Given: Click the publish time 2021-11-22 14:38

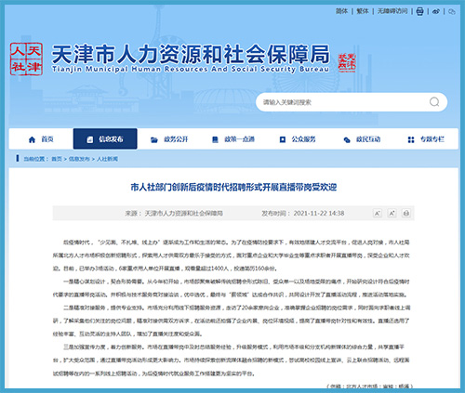Looking at the screenshot, I should point(319,213).
